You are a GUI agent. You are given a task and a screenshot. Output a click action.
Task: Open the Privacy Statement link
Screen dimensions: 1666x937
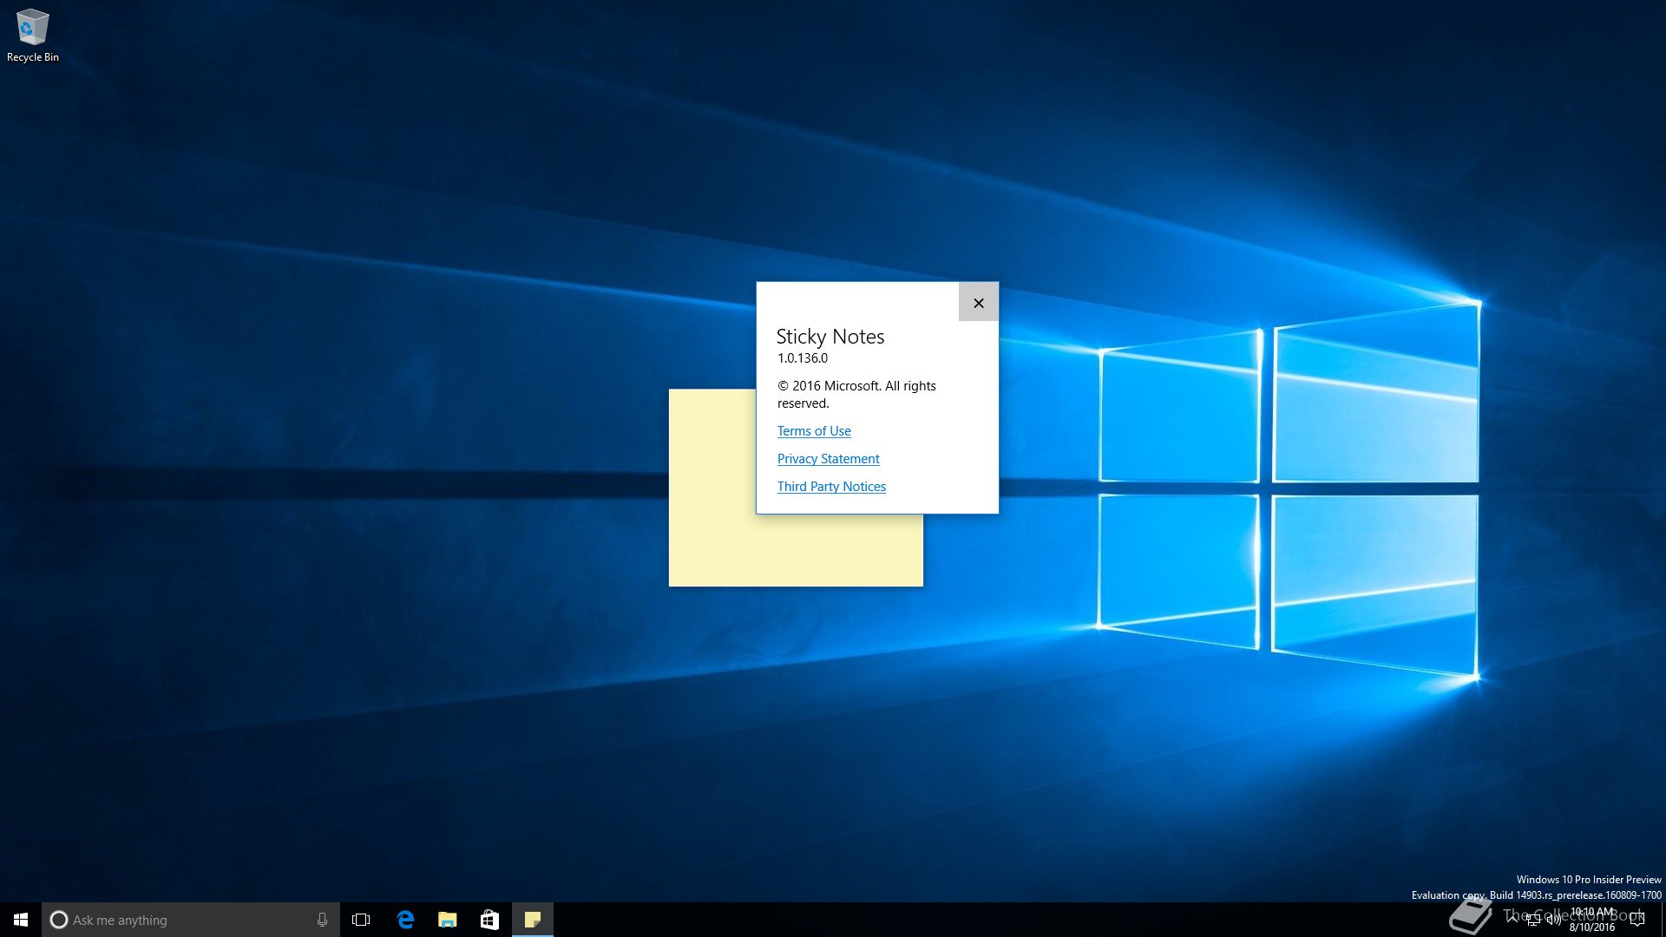[828, 459]
